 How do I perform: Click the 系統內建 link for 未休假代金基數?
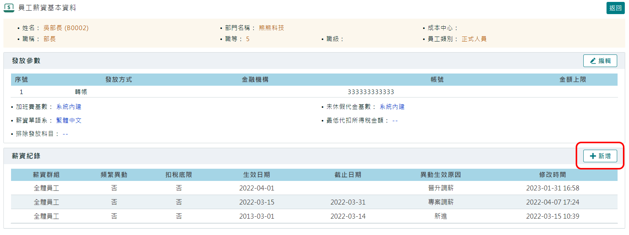[392, 107]
